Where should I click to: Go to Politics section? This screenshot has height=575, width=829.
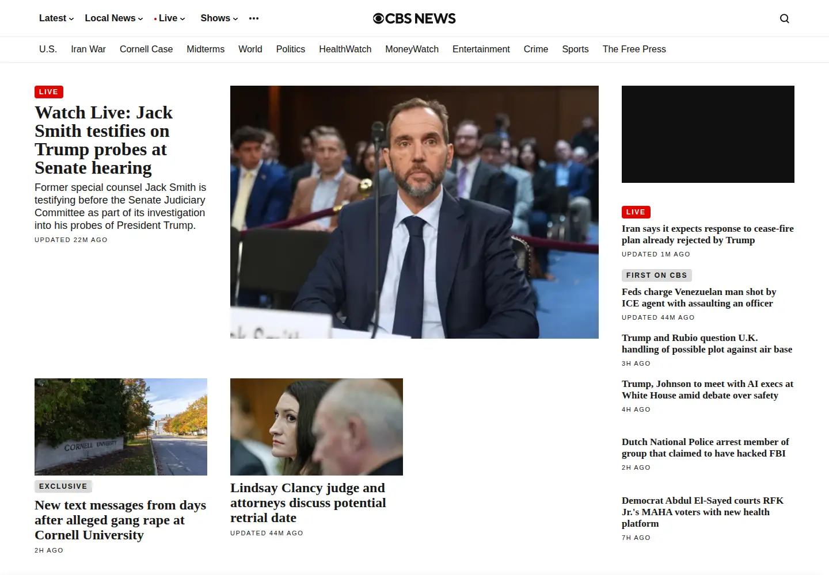pyautogui.click(x=291, y=49)
